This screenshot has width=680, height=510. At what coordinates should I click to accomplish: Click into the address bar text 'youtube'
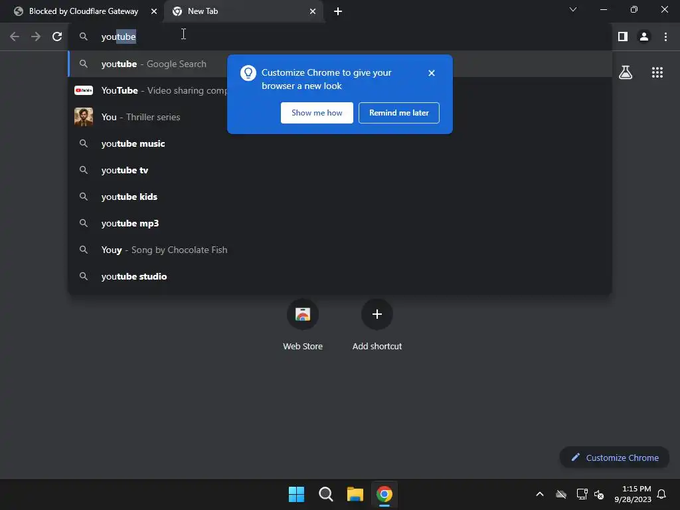[x=118, y=37]
